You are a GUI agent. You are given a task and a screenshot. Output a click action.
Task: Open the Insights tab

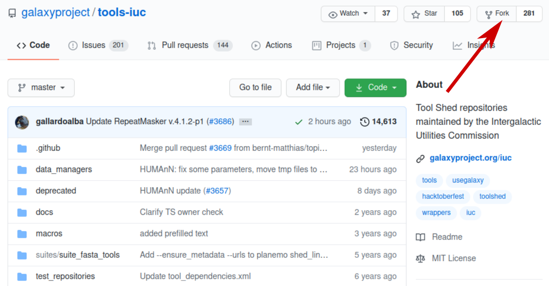pos(473,45)
